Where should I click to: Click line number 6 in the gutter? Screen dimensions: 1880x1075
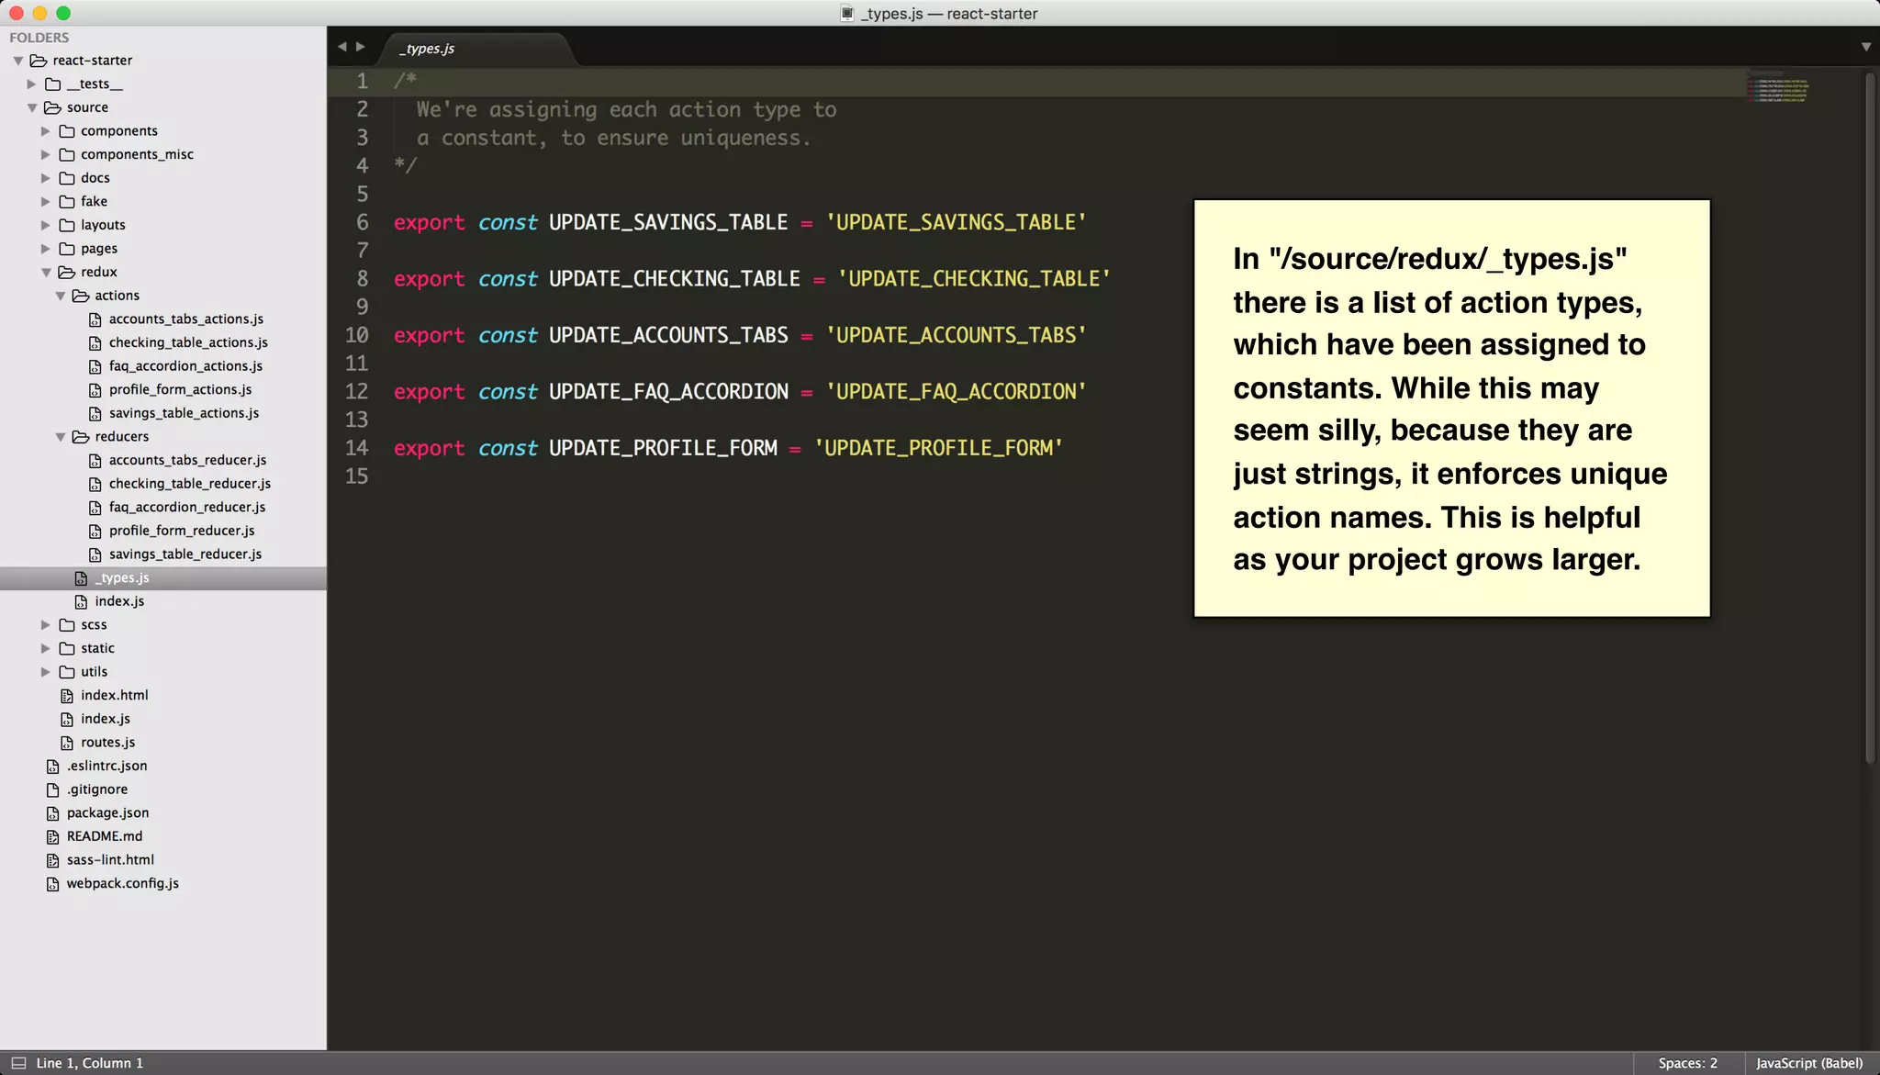tap(363, 222)
